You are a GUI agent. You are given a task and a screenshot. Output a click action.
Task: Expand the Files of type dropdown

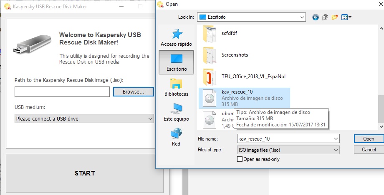[x=336, y=150]
